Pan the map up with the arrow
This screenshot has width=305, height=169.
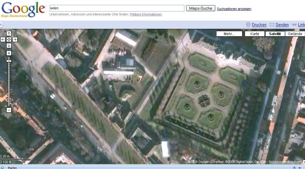(9, 33)
